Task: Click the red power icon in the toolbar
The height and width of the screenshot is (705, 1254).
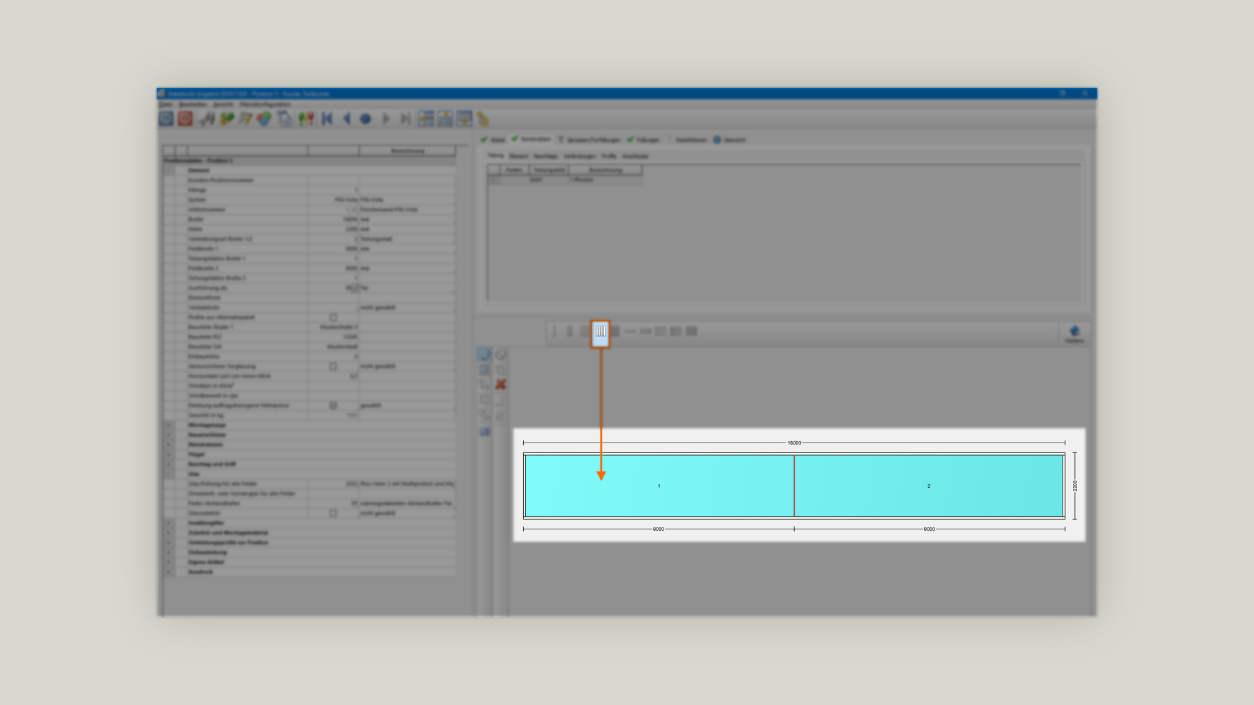Action: 185,118
